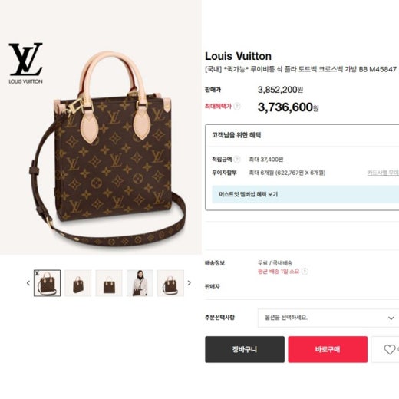Open the 옵션을 선택하세요 dropdown

(328, 318)
